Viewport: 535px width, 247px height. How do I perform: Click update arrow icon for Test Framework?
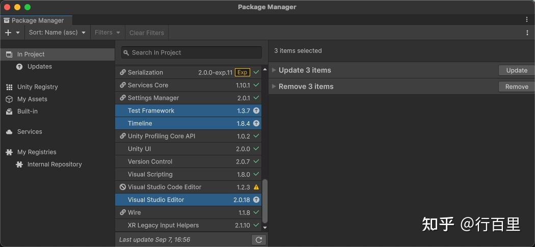click(256, 111)
